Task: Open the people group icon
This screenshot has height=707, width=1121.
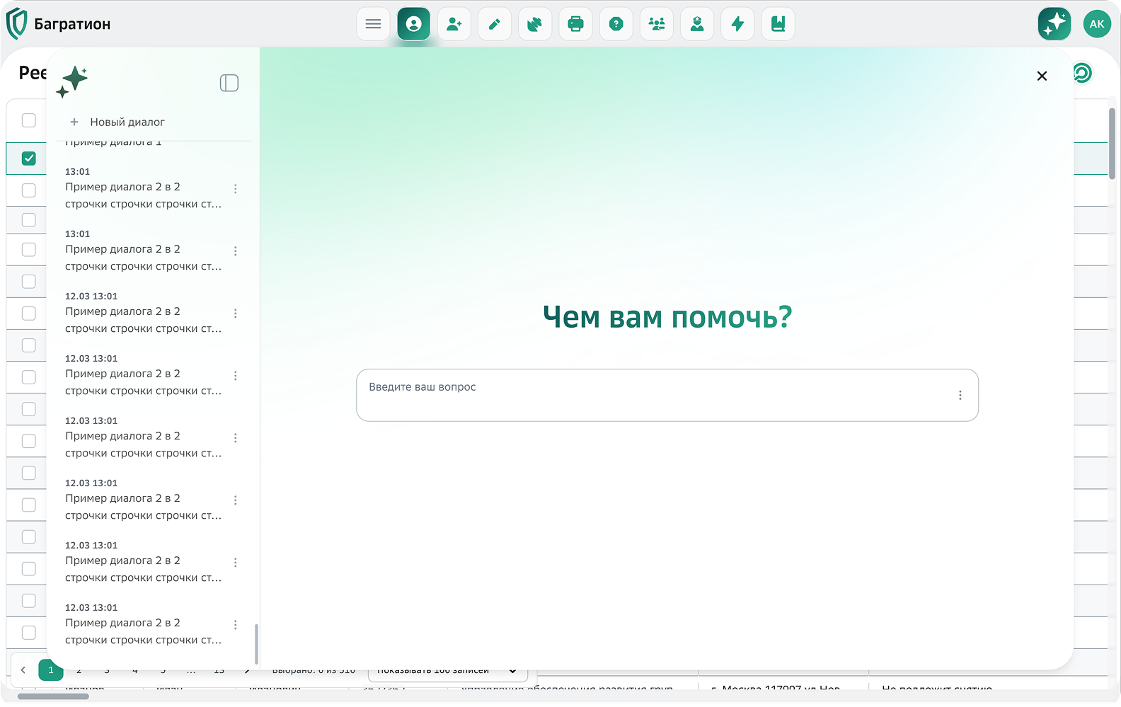Action: point(657,24)
